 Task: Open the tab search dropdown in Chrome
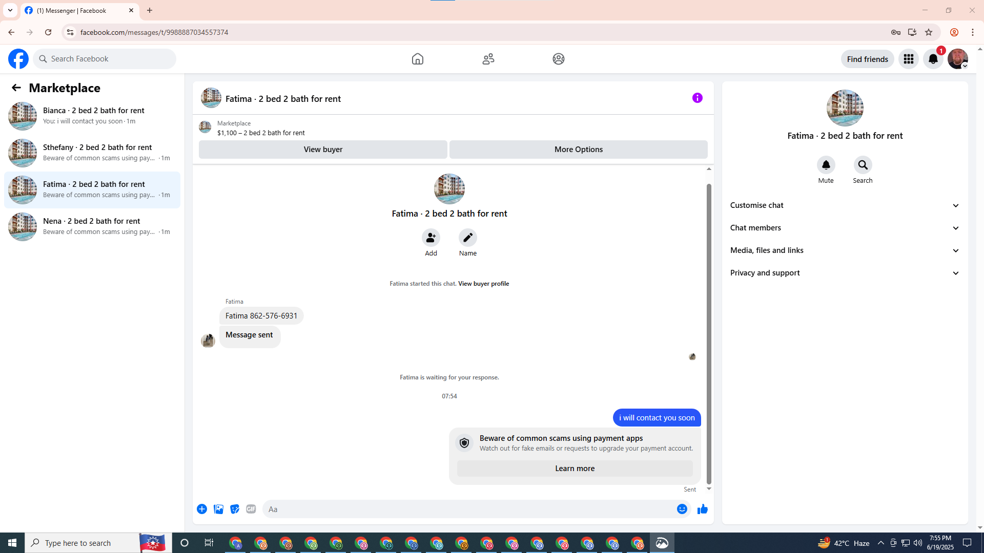pyautogui.click(x=10, y=10)
